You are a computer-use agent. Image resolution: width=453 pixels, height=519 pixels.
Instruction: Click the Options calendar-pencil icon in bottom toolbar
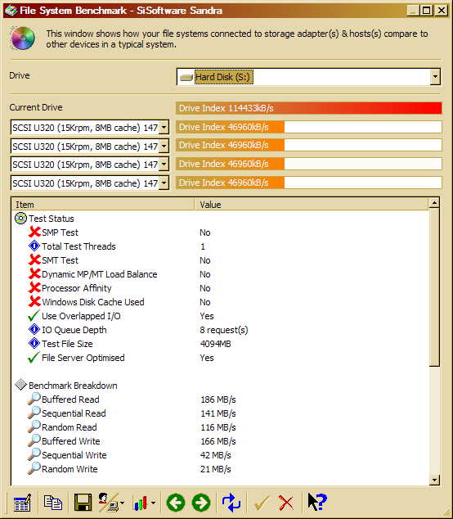click(22, 503)
